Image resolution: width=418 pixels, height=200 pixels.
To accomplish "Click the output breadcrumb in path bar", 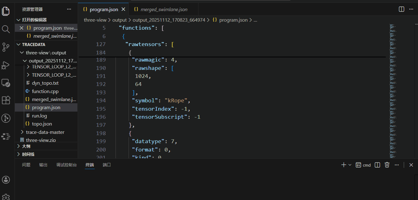I will 120,20.
